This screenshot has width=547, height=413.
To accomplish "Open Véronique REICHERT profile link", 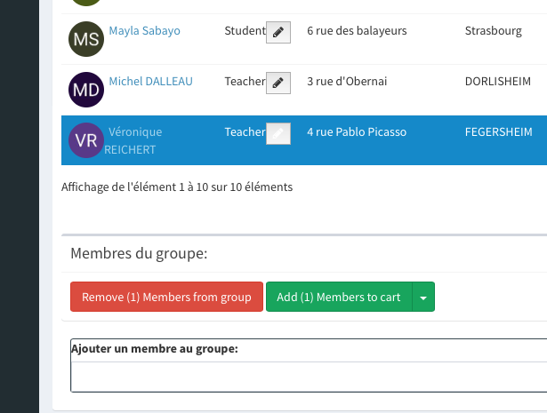I will pyautogui.click(x=133, y=140).
